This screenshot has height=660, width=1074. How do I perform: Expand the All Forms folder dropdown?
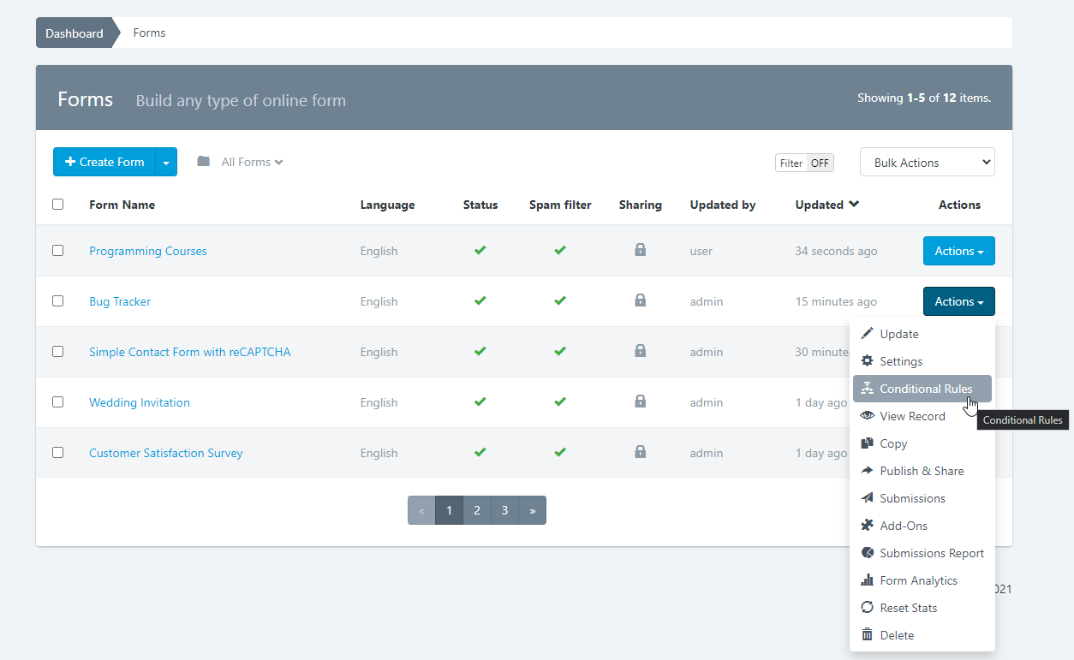(252, 162)
